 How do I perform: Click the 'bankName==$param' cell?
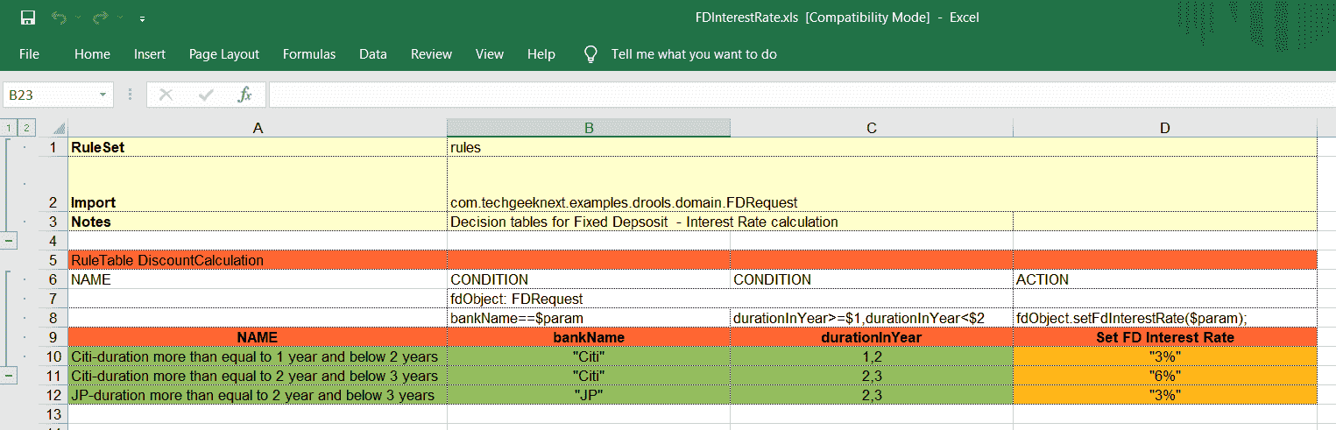pyautogui.click(x=589, y=318)
